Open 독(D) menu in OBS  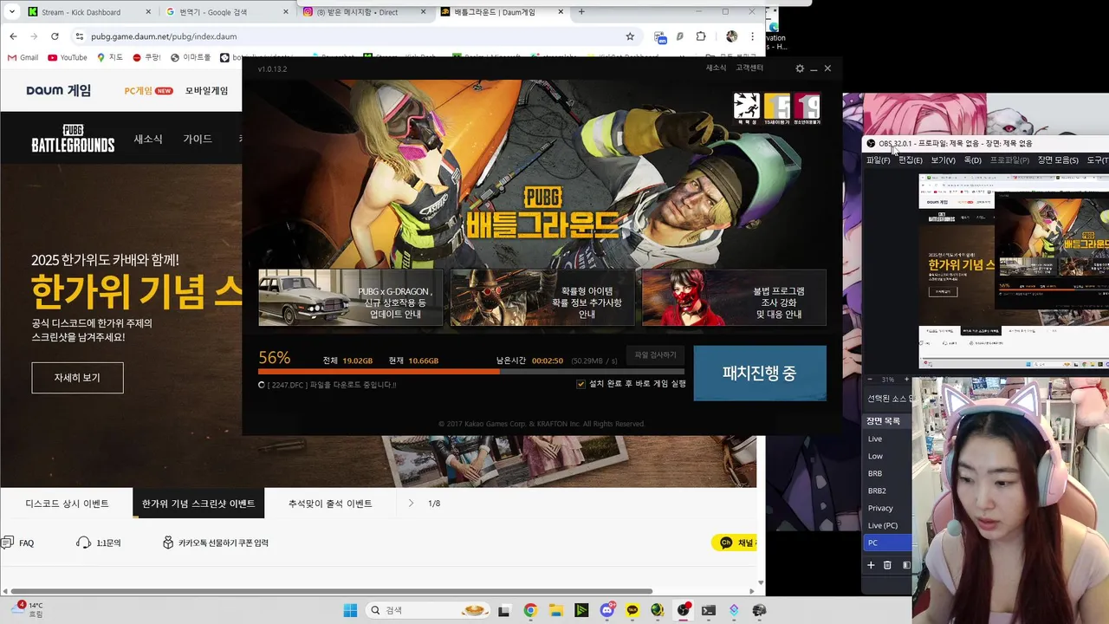[972, 160]
